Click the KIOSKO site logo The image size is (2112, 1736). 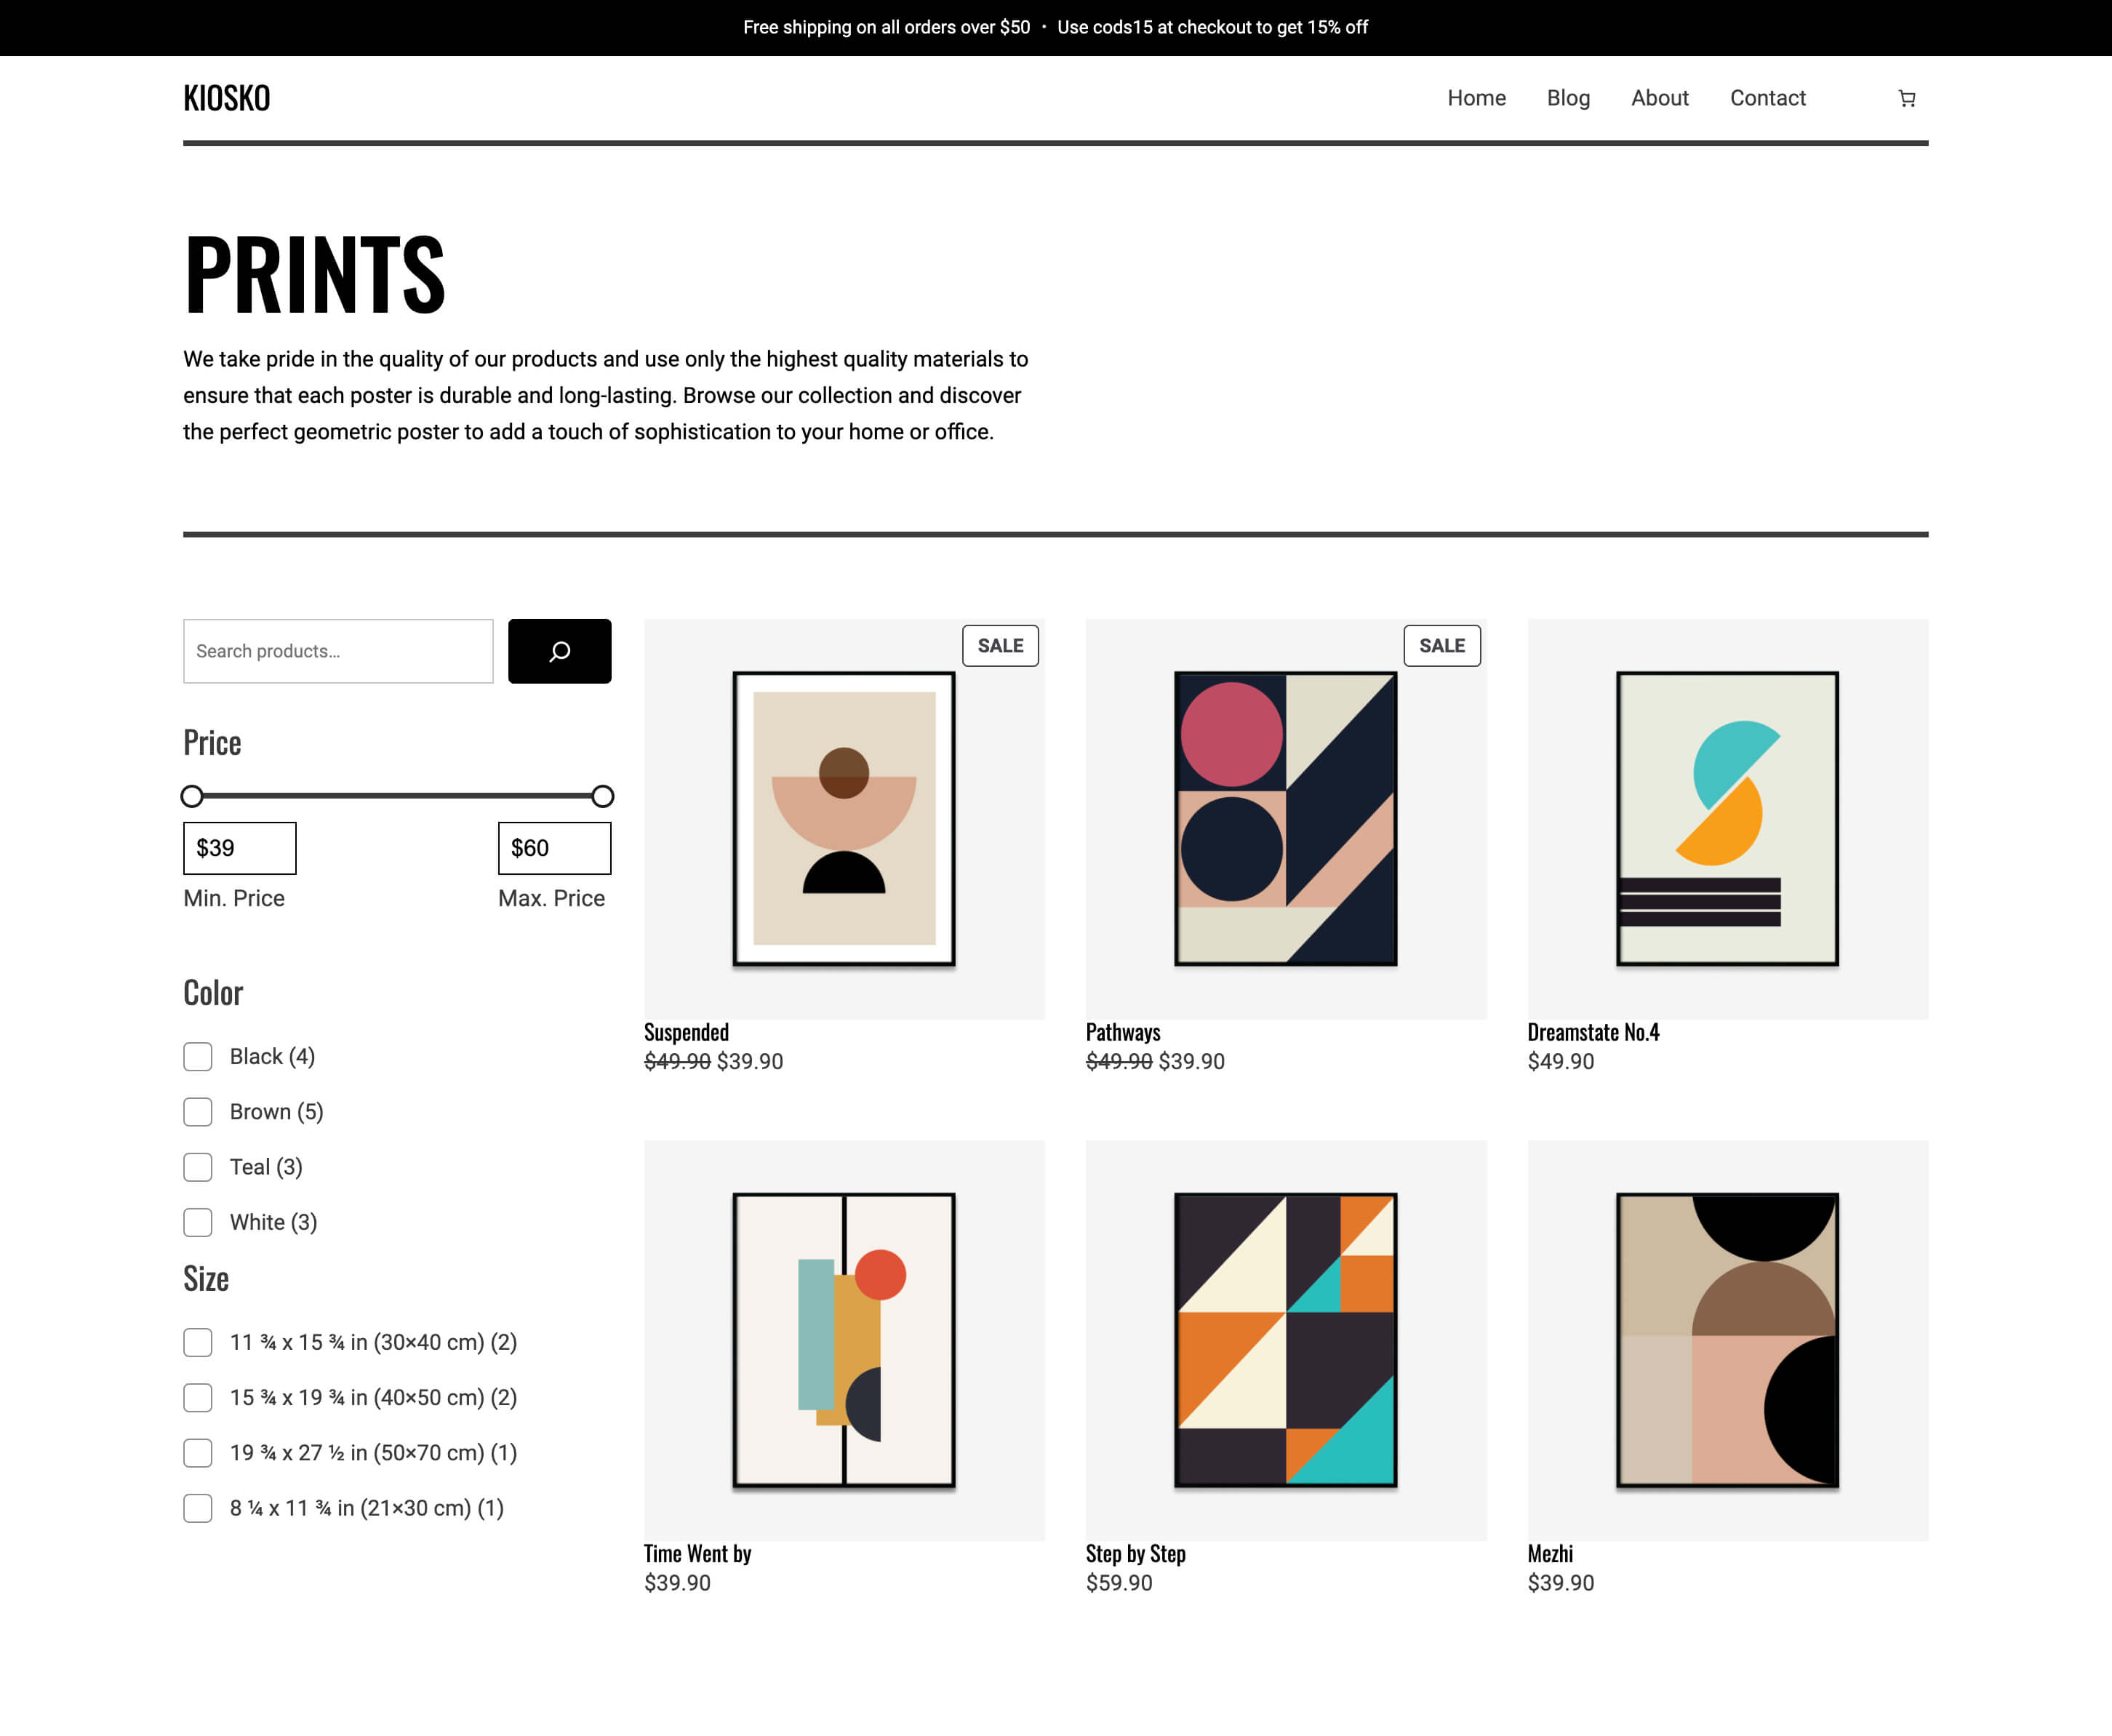point(227,98)
